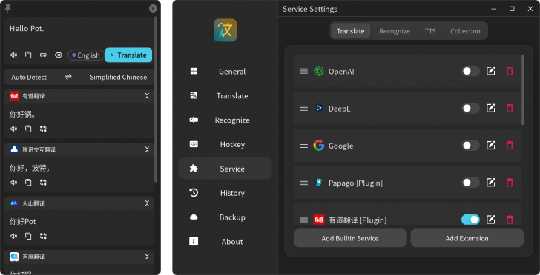The height and width of the screenshot is (275, 540).
Task: Enable the DeepL service toggle
Action: coord(470,108)
